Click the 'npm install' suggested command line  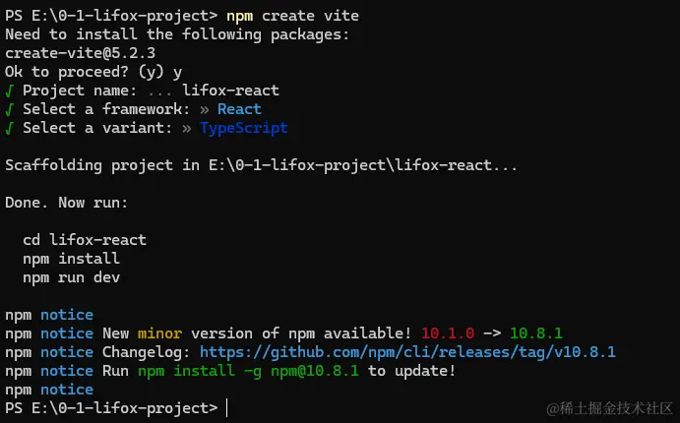click(71, 259)
